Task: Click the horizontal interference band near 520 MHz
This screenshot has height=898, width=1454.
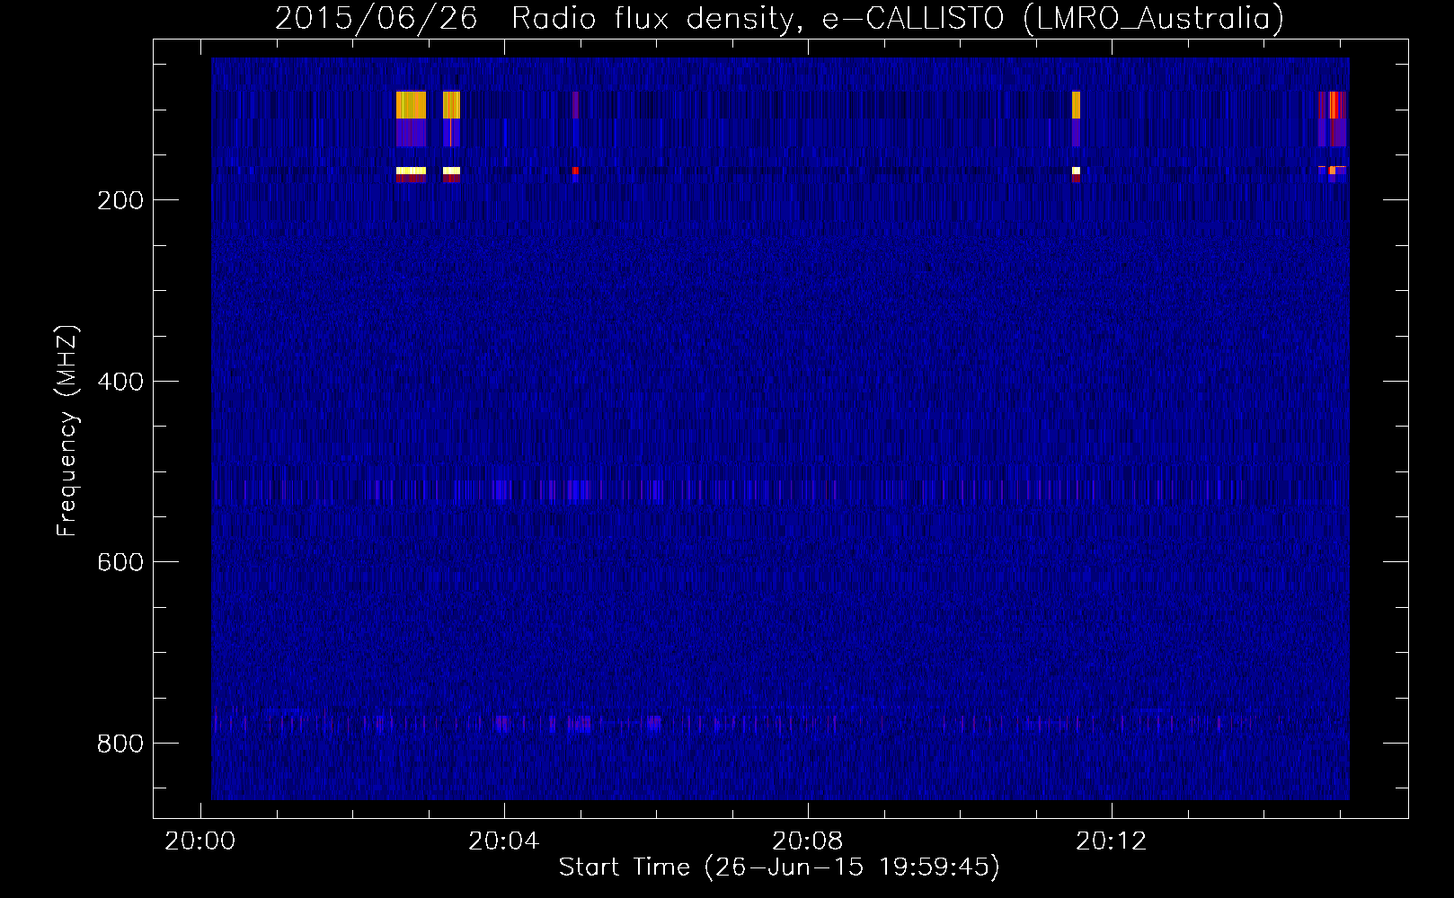Action: pyautogui.click(x=780, y=490)
